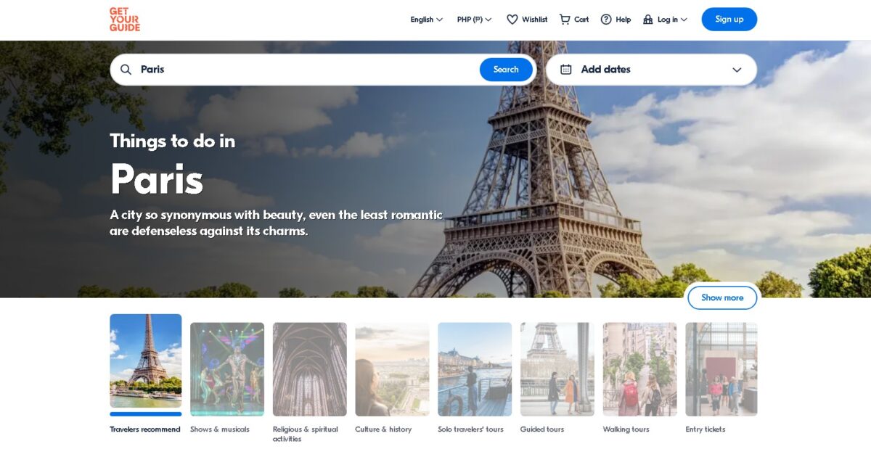The width and height of the screenshot is (871, 457).
Task: Open Shows & musicals category label
Action: pos(220,429)
